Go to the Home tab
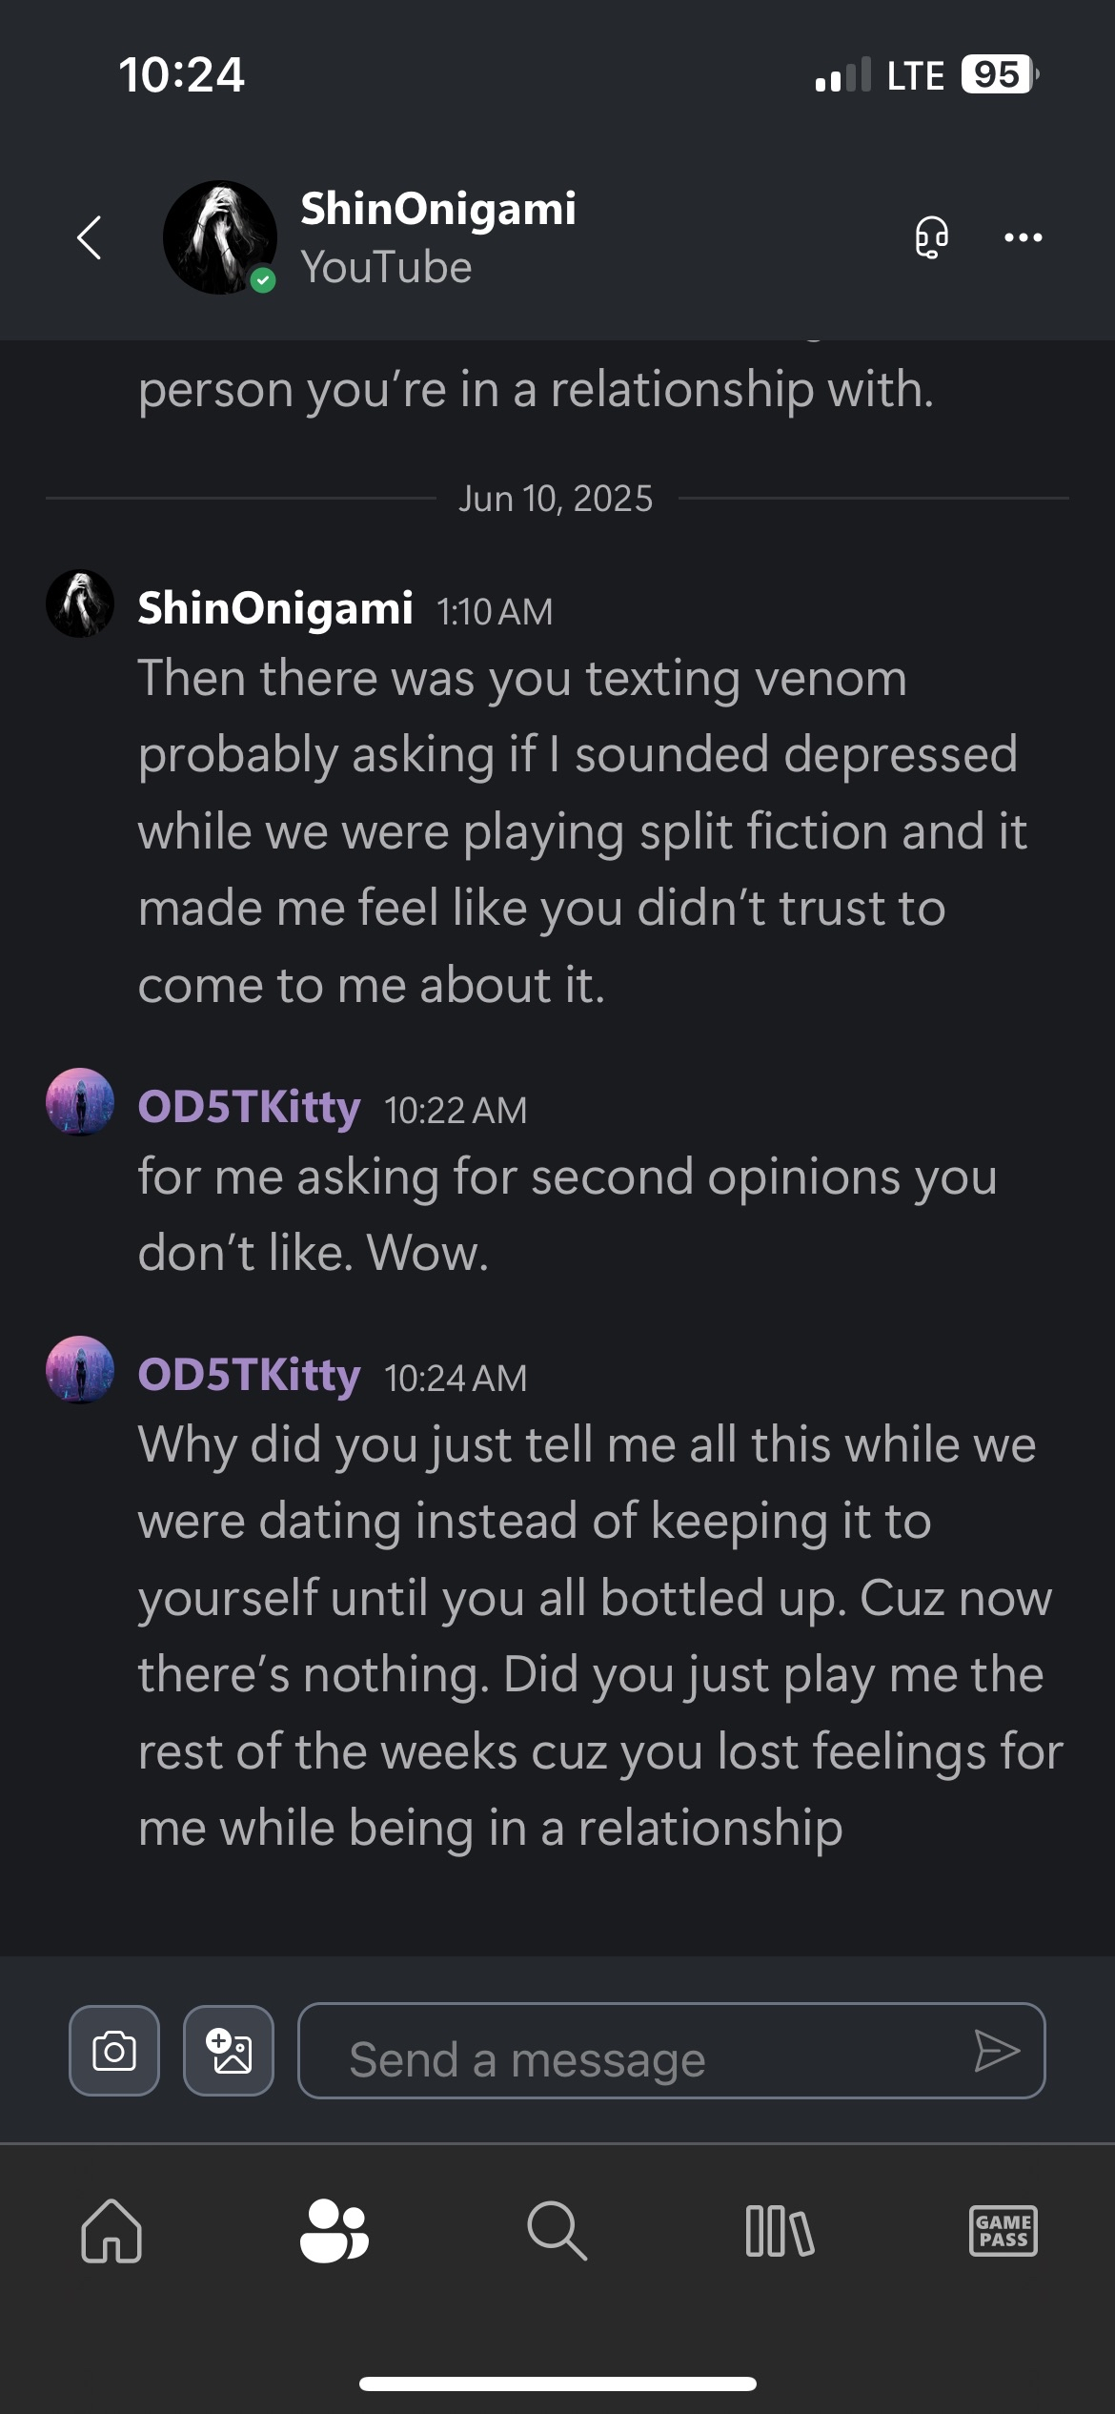The width and height of the screenshot is (1115, 2414). 111,2231
